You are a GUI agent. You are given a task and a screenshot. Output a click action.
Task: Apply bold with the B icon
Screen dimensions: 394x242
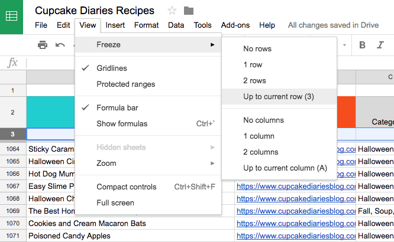362,45
